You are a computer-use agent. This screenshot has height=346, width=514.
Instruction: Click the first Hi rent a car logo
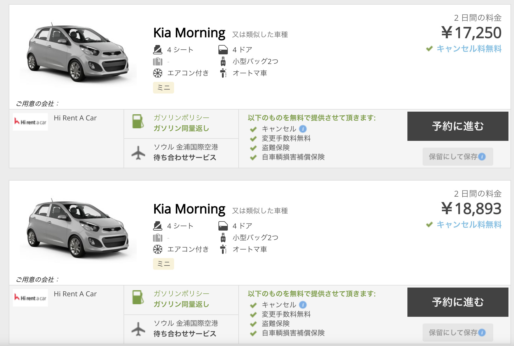coord(30,122)
